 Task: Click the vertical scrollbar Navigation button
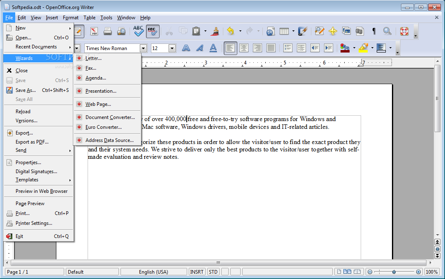(x=437, y=249)
